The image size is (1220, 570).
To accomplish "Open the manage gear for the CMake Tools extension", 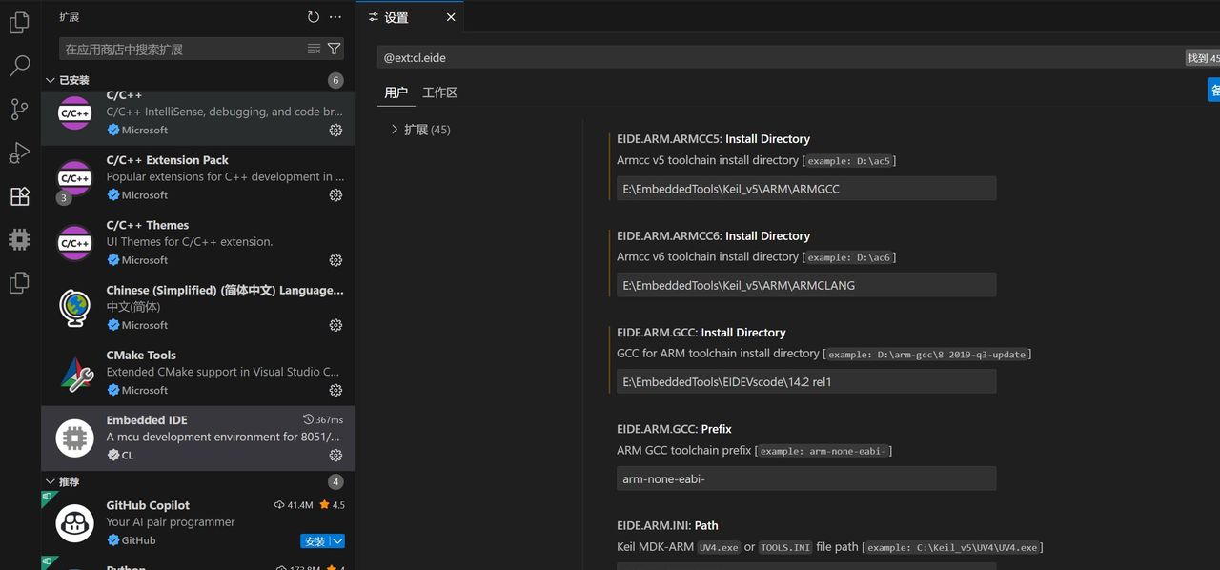I will coord(335,390).
